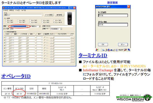Image resolution: width=153 pixels, height=103 pixels.
Task: Click the InfoHunter app icon in title bar
Action: 4,8
